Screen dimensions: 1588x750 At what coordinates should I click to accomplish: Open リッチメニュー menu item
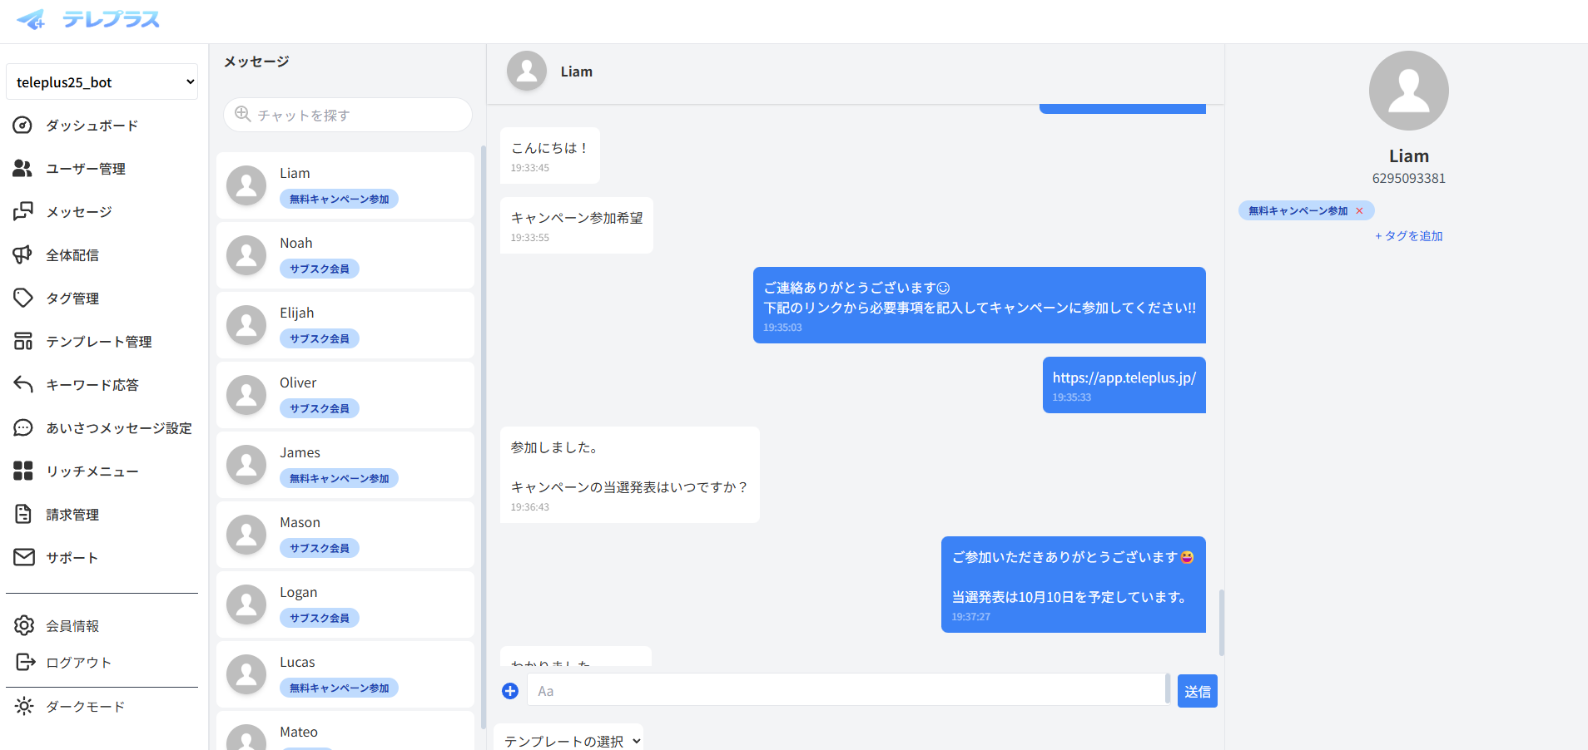pyautogui.click(x=92, y=471)
